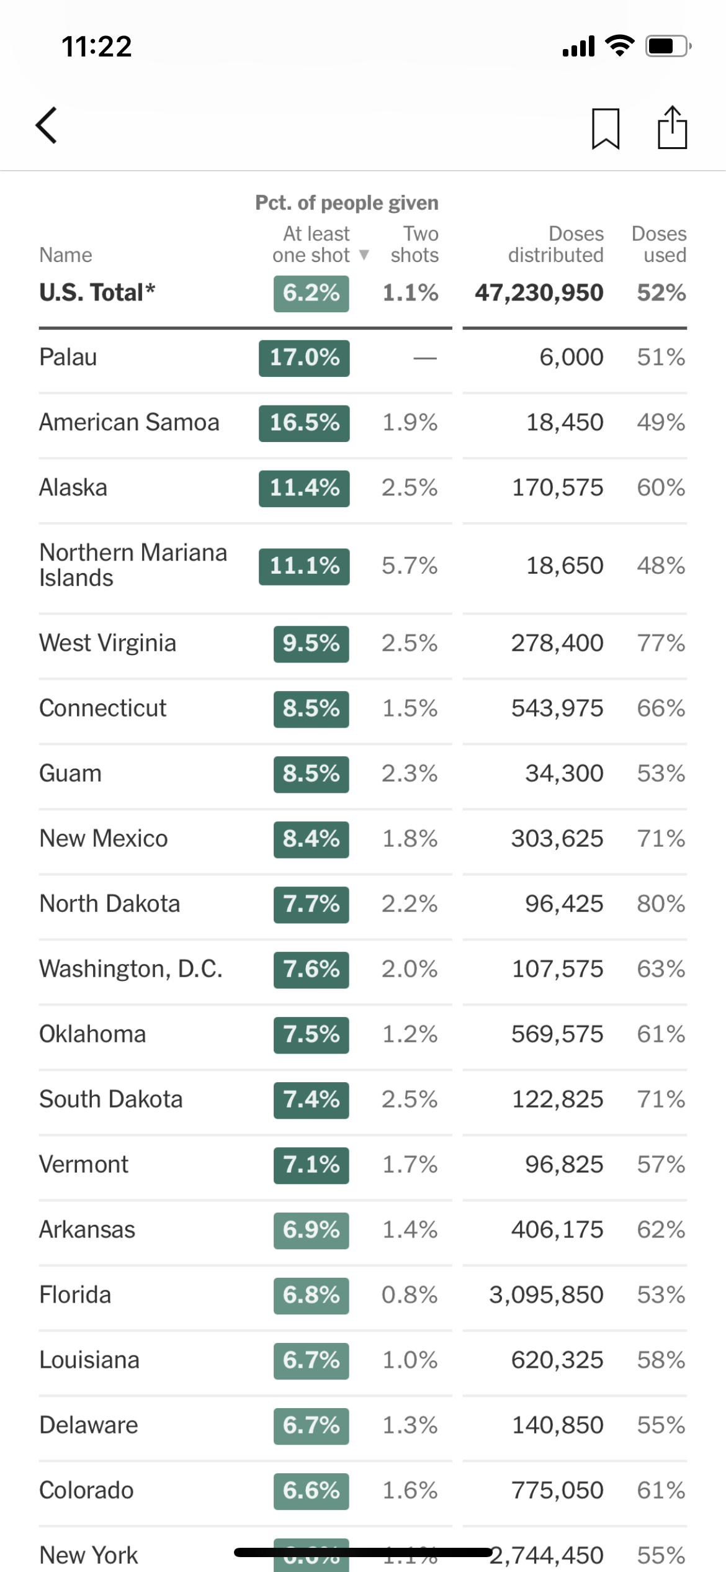Tap the cellular signal bars
This screenshot has width=726, height=1572.
click(x=578, y=47)
